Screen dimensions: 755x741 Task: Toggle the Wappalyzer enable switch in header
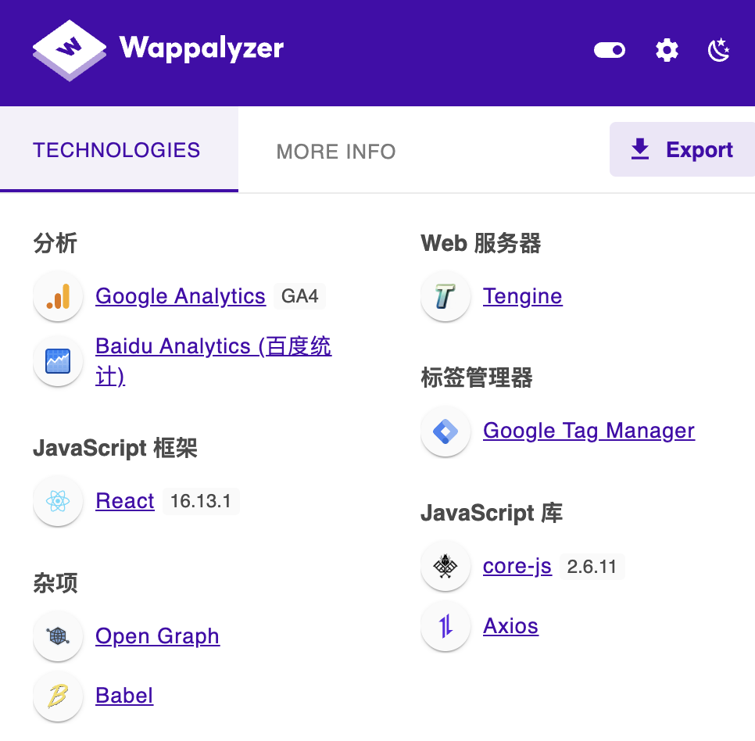(x=610, y=49)
